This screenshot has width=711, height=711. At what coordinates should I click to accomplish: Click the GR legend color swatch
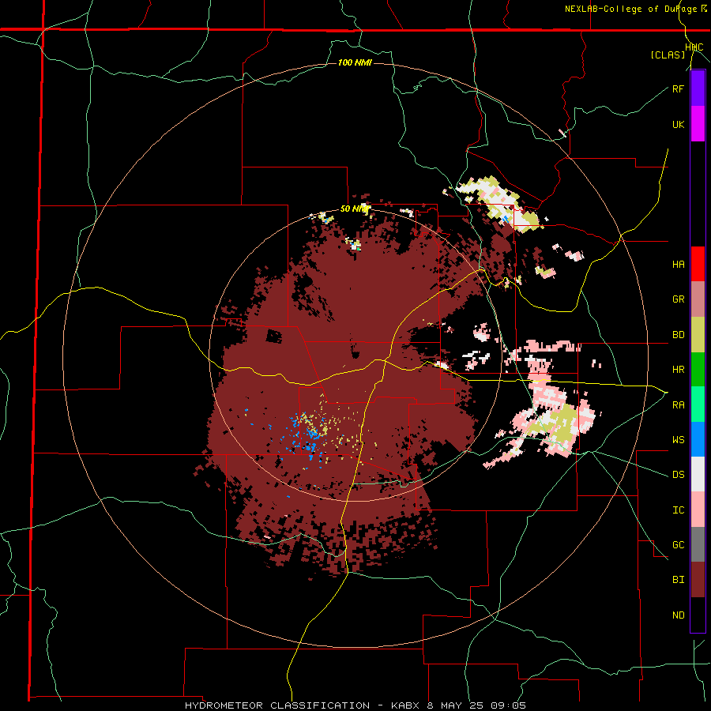tap(698, 299)
